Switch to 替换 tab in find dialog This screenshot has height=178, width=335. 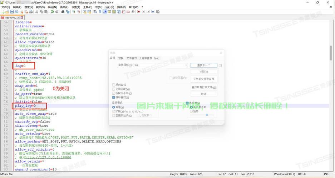tap(121, 58)
